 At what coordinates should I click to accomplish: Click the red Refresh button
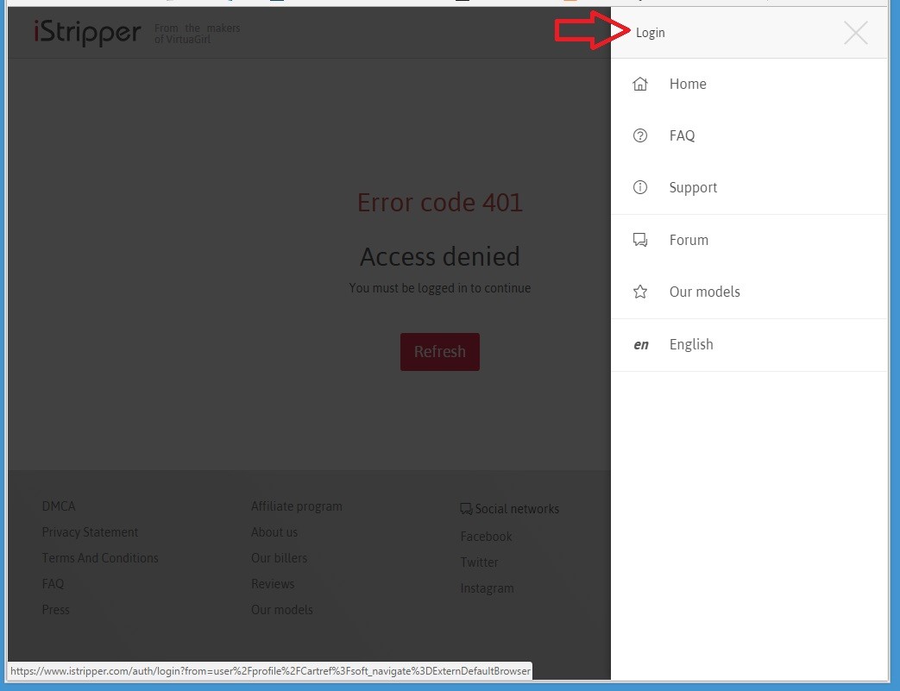[440, 352]
